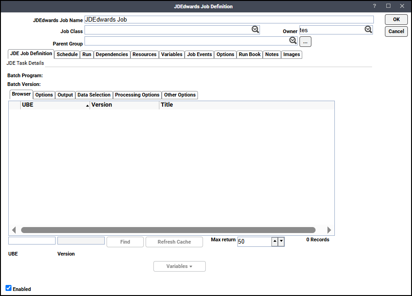
Task: Click the JDEdwards Job Name field
Action: click(x=229, y=19)
